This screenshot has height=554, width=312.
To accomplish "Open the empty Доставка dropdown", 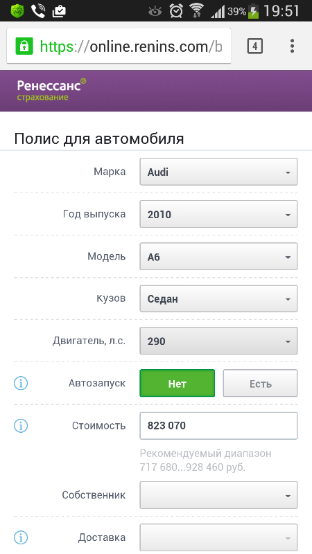I will click(x=218, y=537).
